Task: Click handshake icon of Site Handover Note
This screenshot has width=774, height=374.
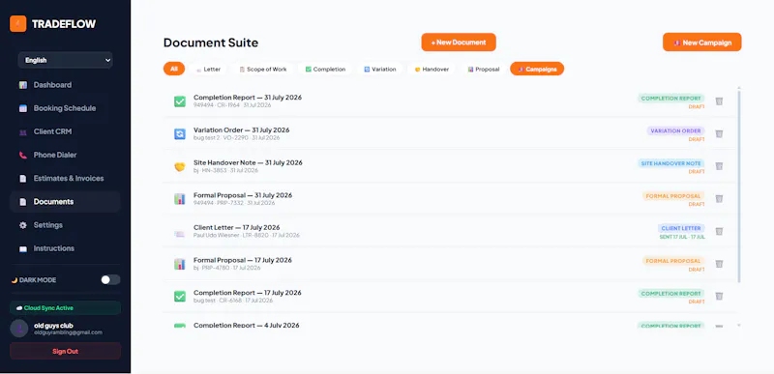Action: pyautogui.click(x=180, y=166)
